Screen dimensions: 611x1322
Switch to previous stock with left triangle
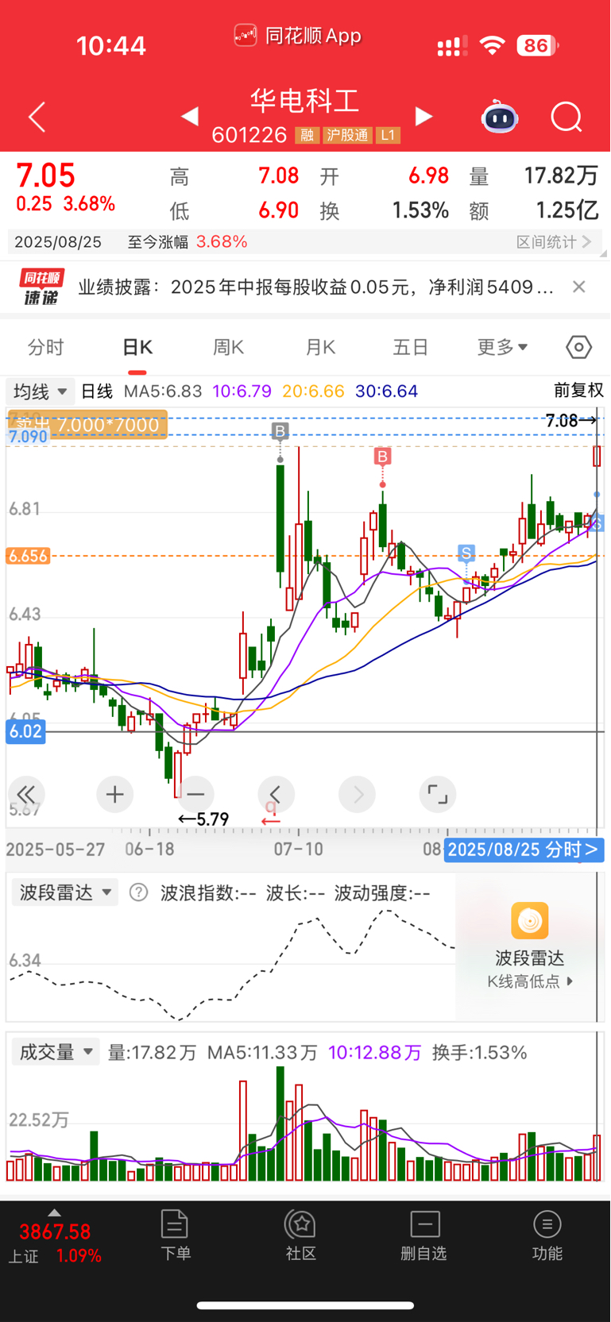189,117
